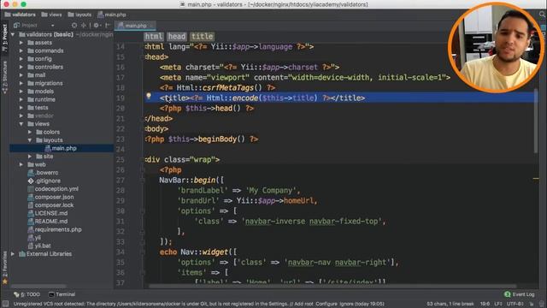Click the hide Project panel icon
The width and height of the screenshot is (547, 308).
point(108,26)
